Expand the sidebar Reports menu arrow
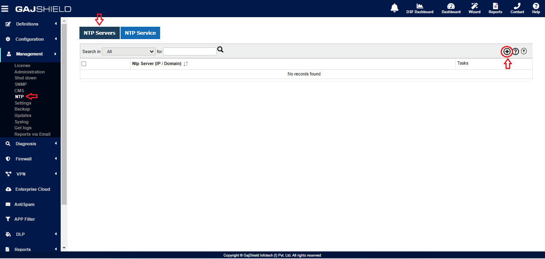The image size is (545, 259). click(x=56, y=249)
